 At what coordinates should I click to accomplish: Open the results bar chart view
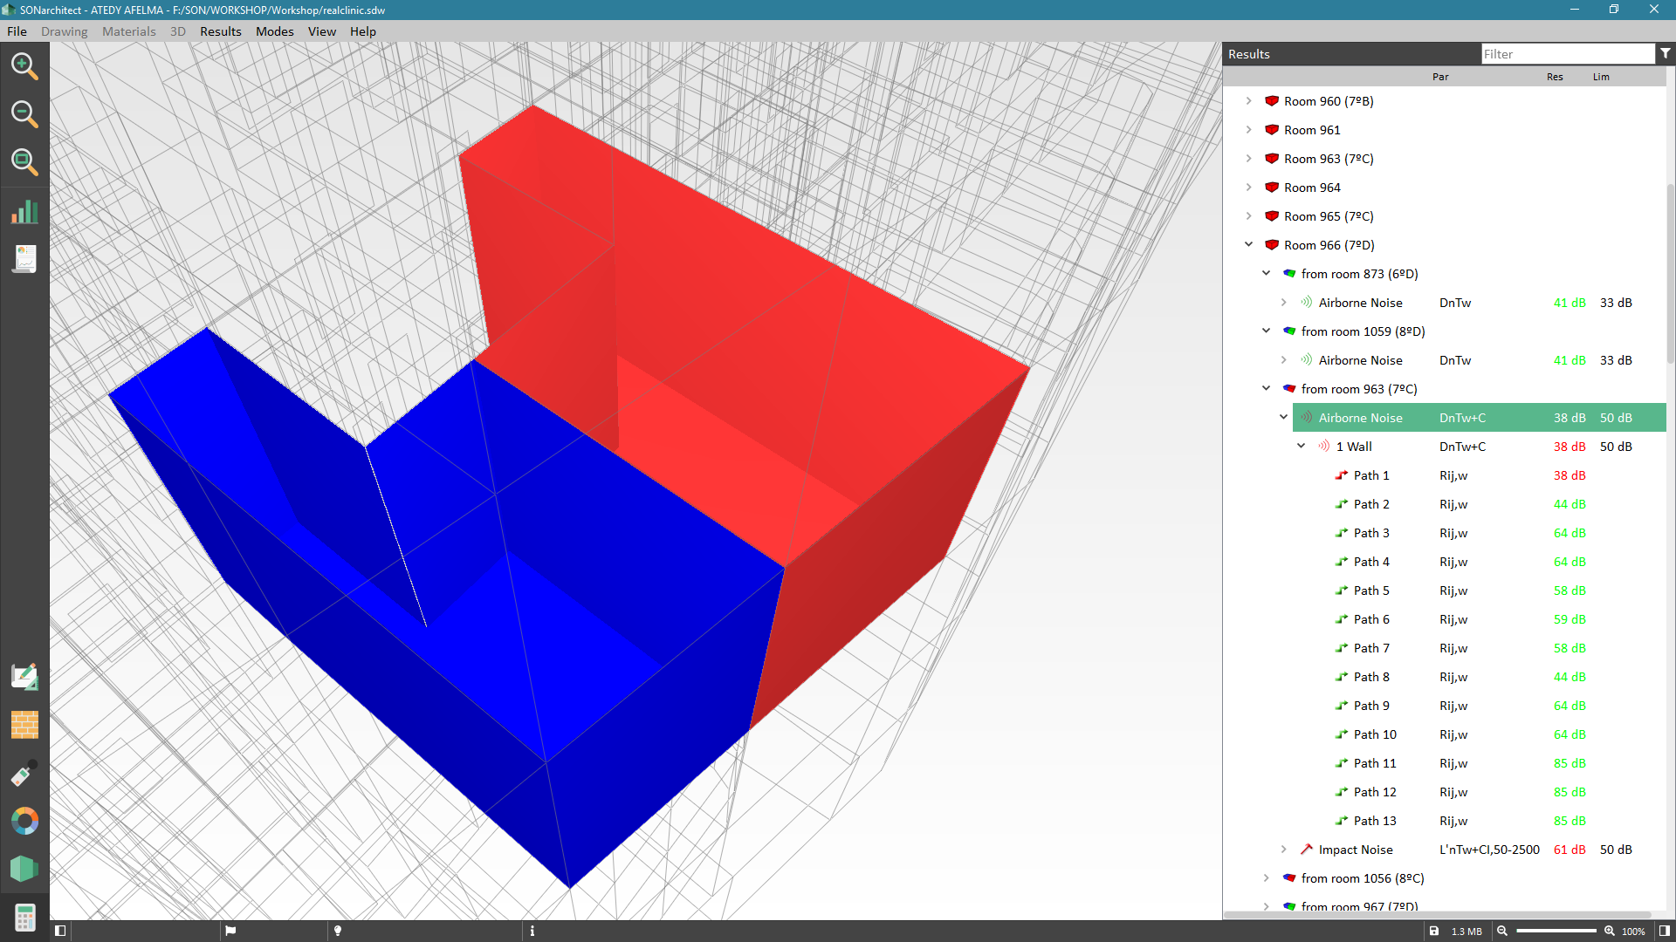(x=24, y=211)
